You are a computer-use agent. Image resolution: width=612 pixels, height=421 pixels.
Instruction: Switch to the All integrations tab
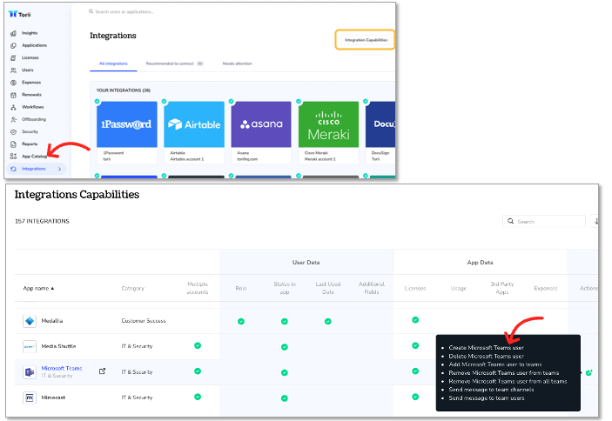[113, 63]
